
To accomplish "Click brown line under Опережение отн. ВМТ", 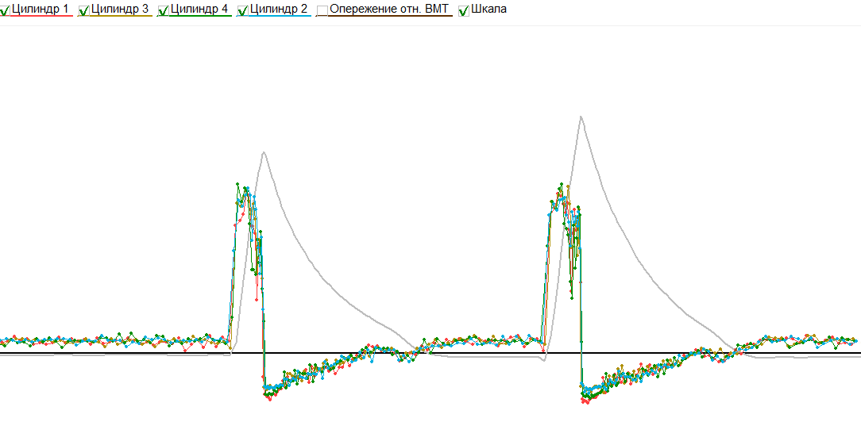I will [x=389, y=16].
